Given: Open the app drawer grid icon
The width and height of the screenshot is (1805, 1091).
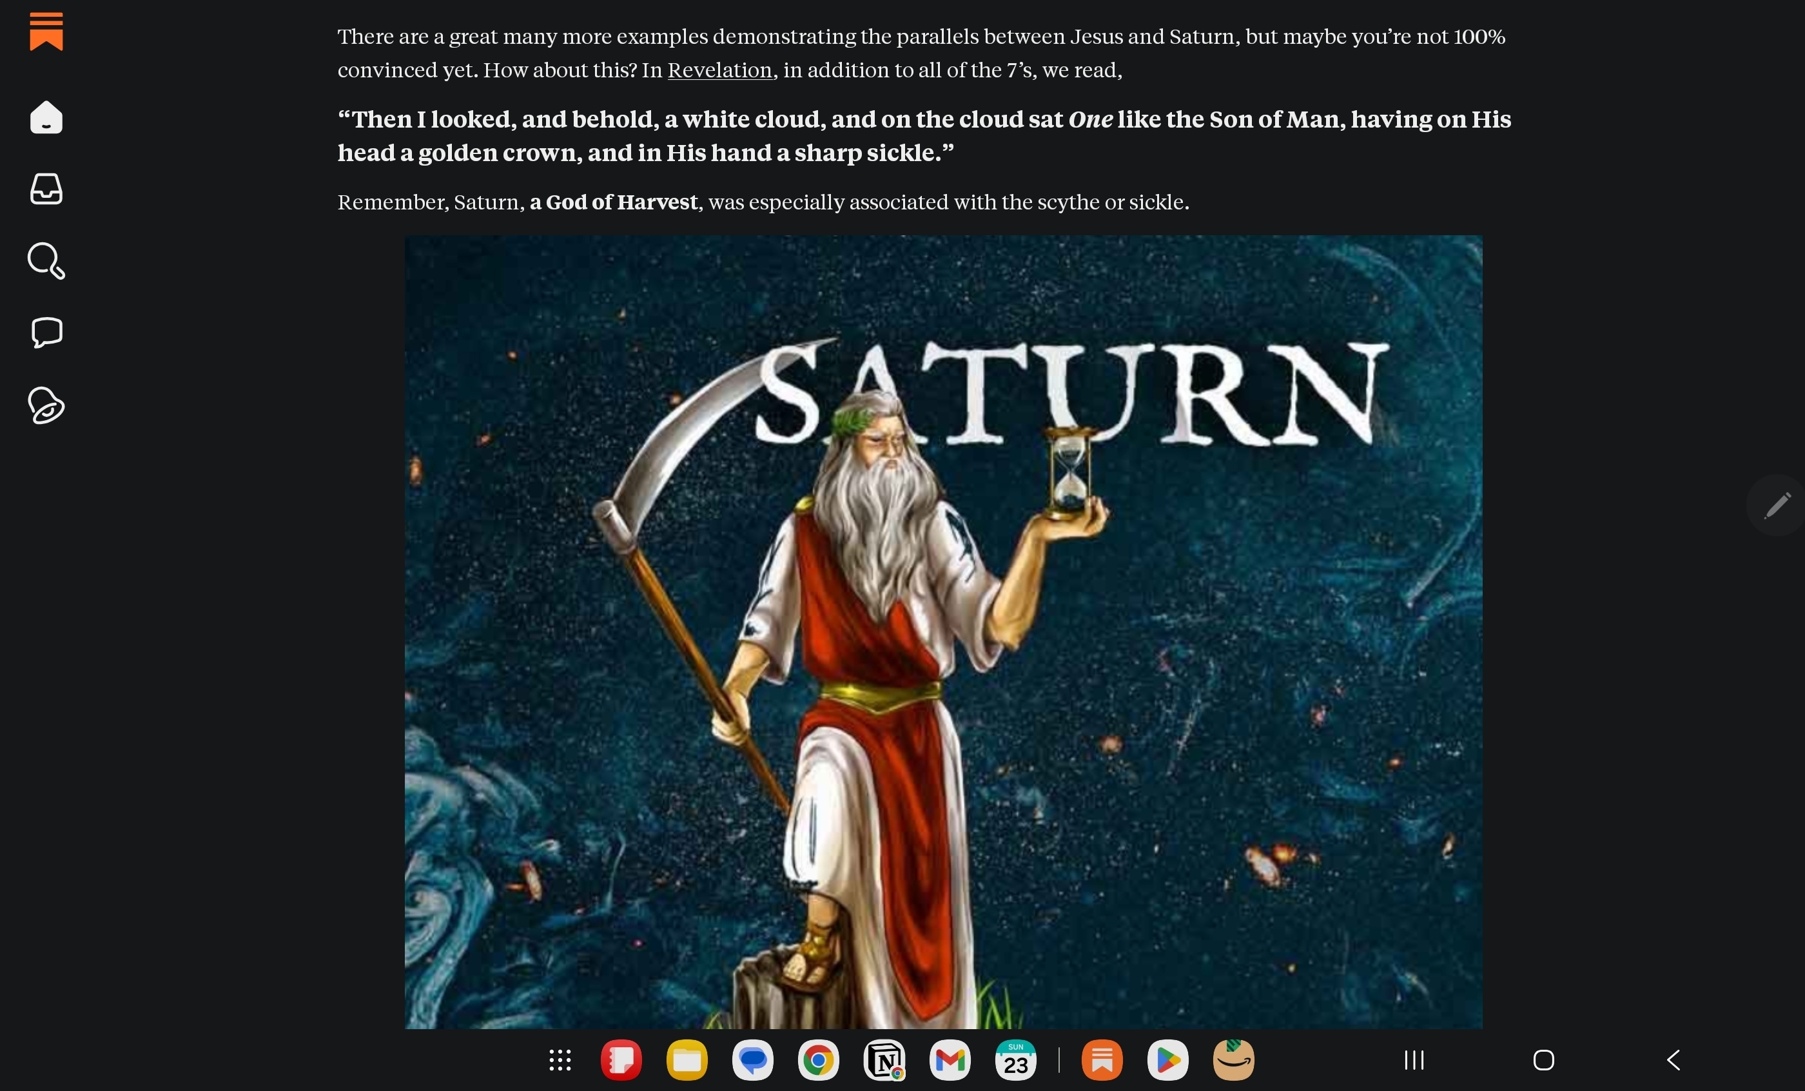Looking at the screenshot, I should (560, 1059).
